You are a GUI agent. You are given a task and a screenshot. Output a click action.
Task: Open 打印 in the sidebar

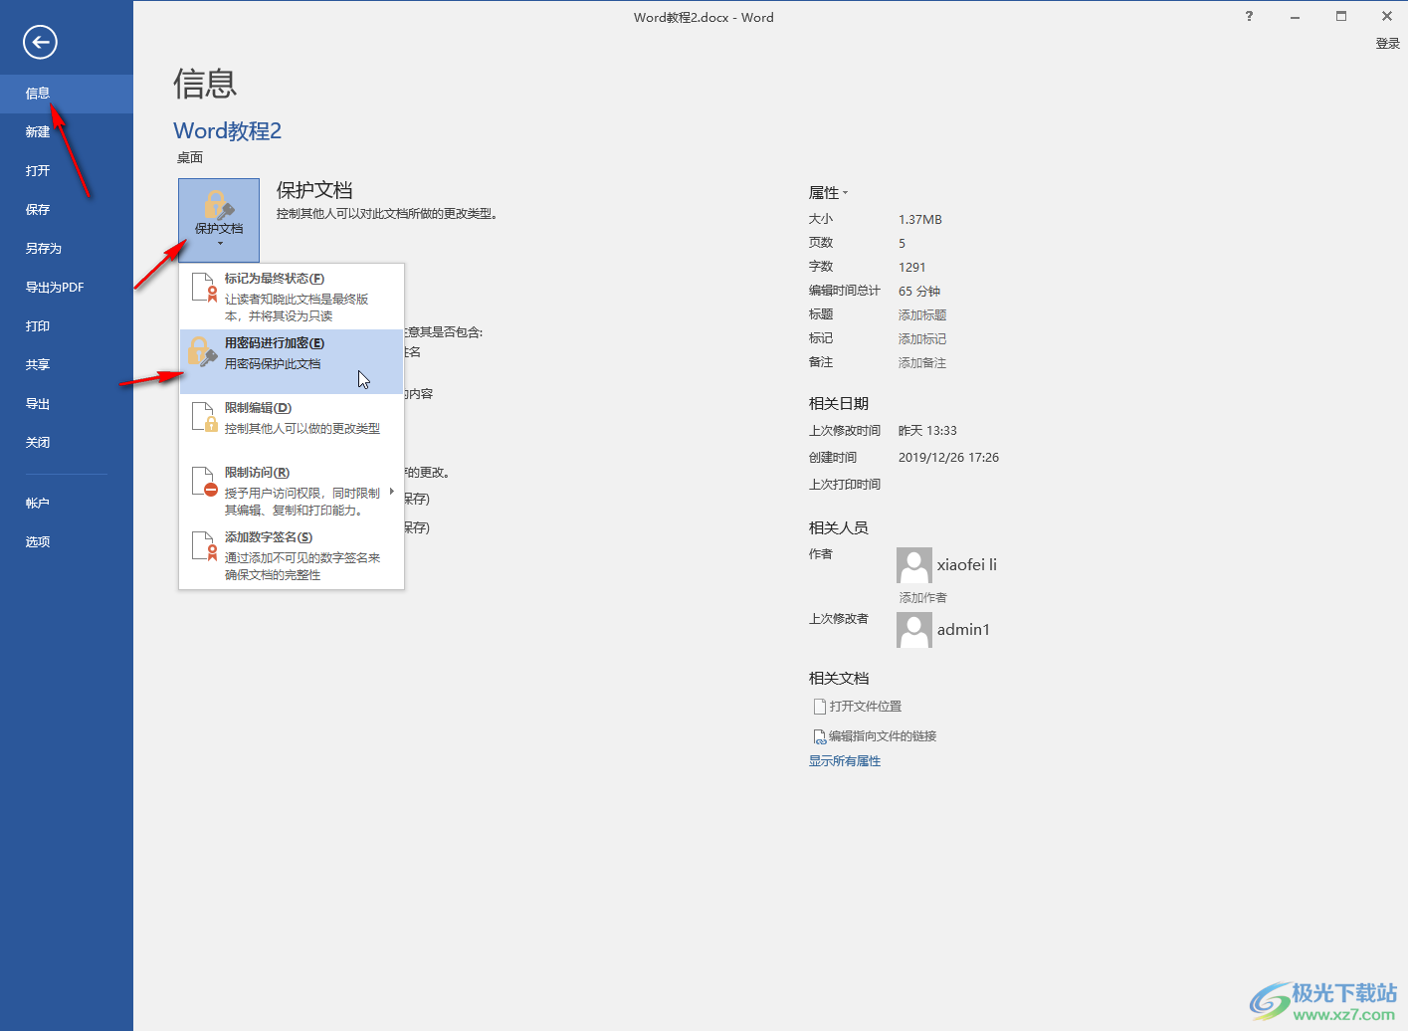click(67, 326)
